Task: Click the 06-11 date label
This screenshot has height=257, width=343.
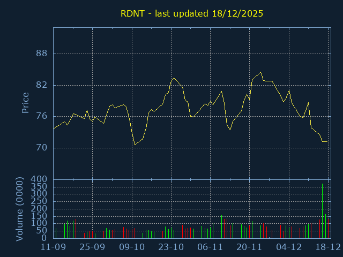Action: pos(210,247)
